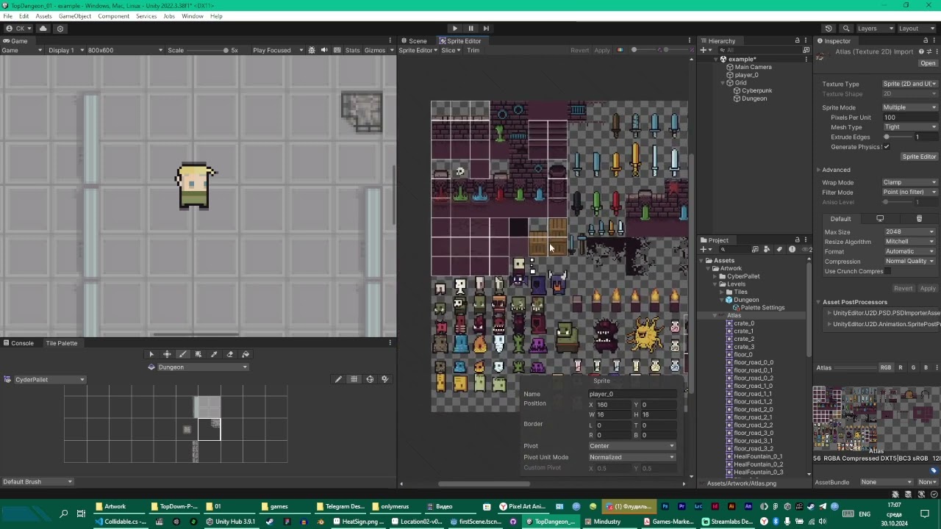Toggle Generate Physics Shape checkbox

(x=887, y=147)
